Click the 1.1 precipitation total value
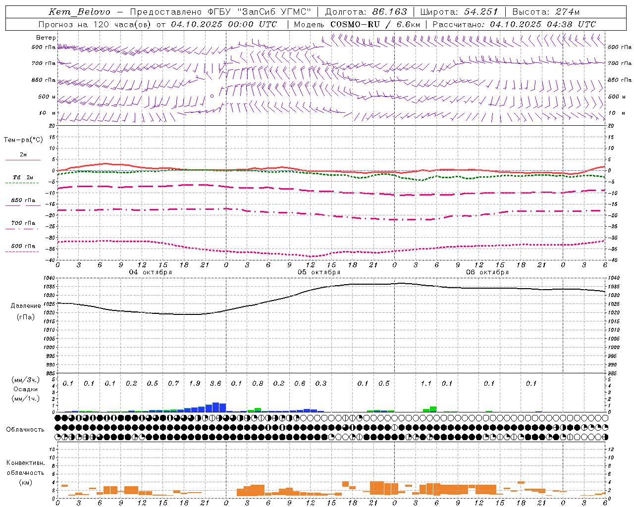The width and height of the screenshot is (634, 507). point(426,383)
